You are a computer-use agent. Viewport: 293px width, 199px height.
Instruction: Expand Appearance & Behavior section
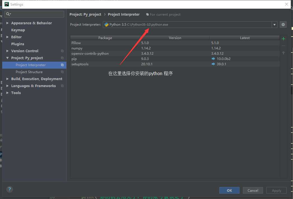7,23
